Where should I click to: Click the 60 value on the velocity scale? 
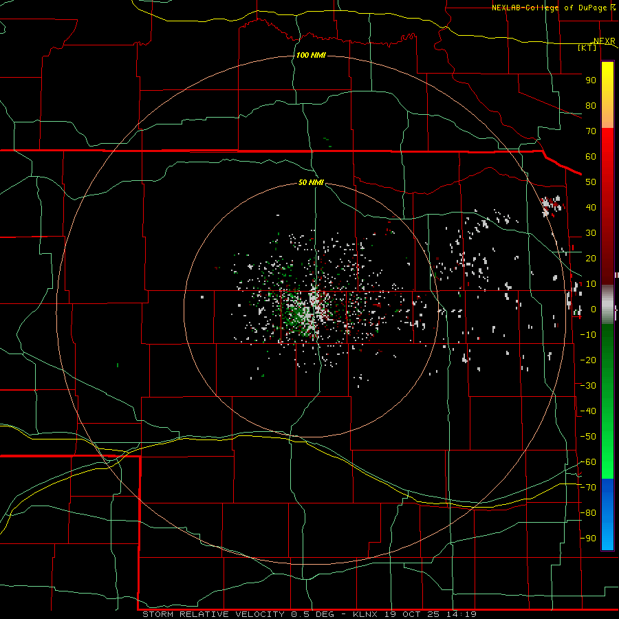pos(591,156)
